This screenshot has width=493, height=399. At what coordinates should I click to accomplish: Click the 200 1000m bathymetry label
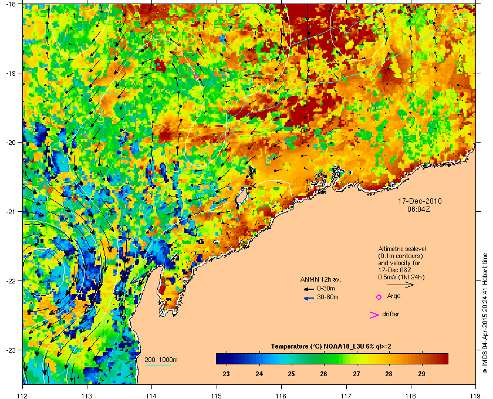click(161, 360)
